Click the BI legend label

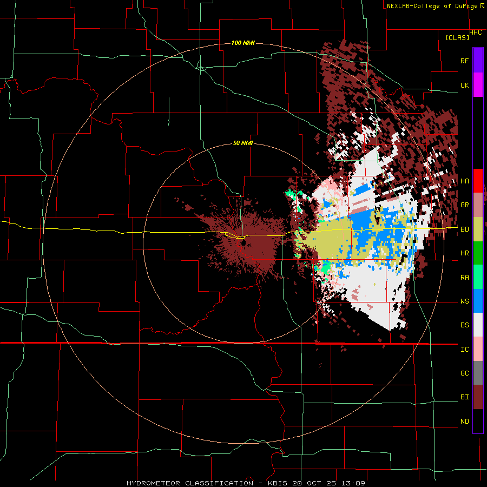(464, 397)
